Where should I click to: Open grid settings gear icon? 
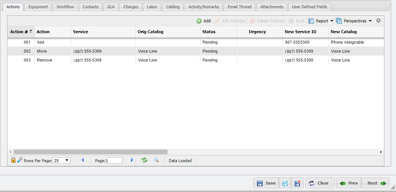[x=378, y=21]
